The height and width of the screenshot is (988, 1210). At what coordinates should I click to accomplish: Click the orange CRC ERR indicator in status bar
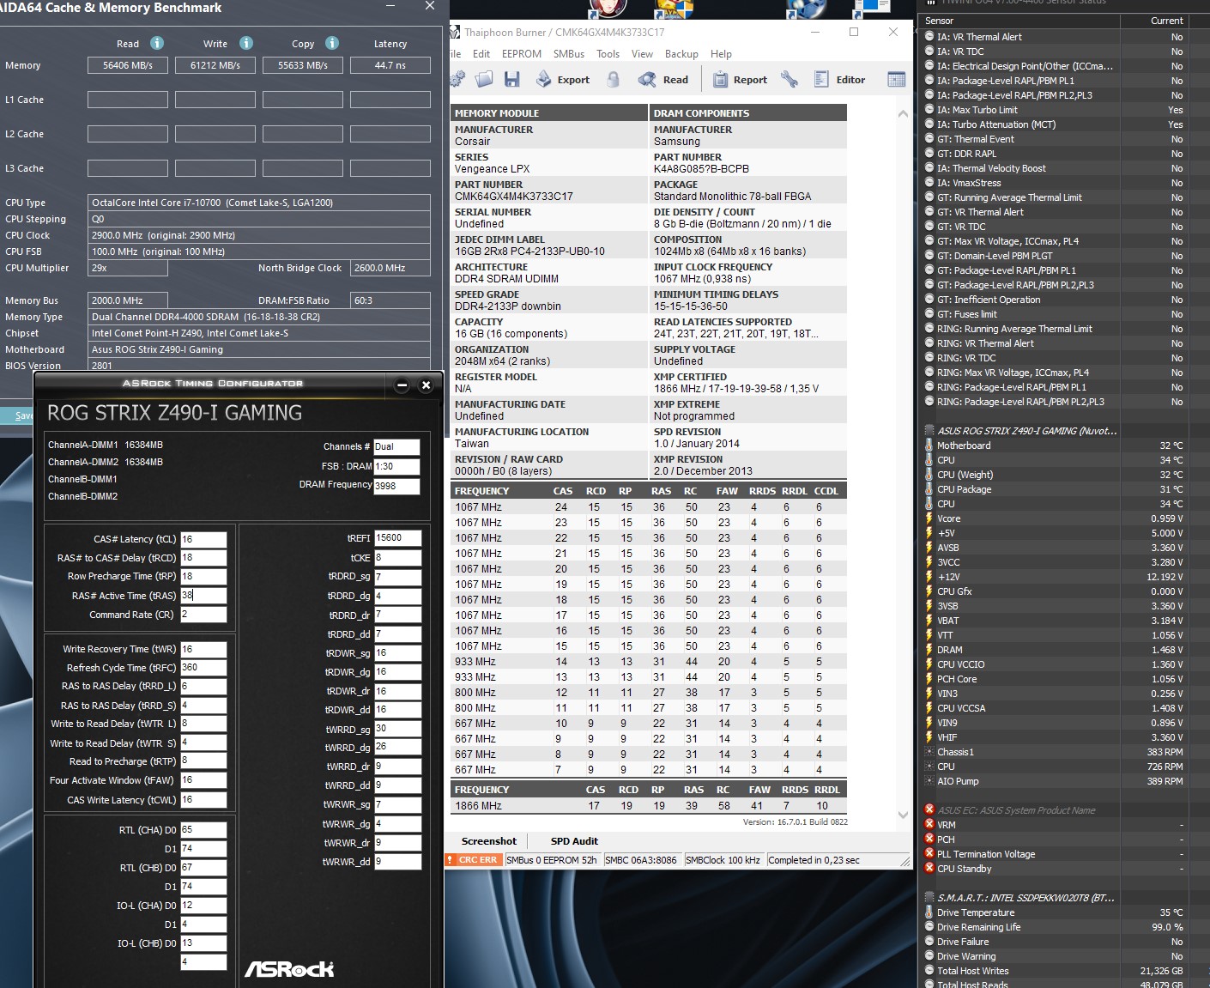pos(473,860)
